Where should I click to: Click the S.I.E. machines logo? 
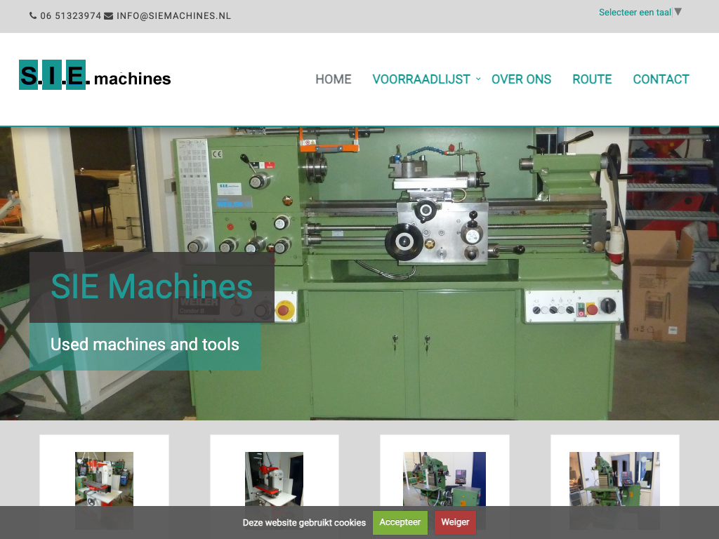tap(95, 76)
